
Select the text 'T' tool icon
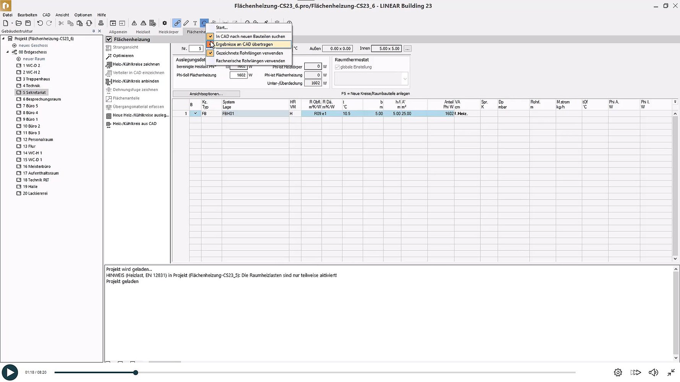pyautogui.click(x=195, y=23)
